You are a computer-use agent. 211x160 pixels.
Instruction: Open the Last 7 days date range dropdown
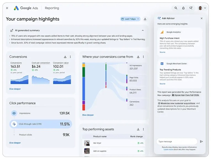[x=130, y=19]
